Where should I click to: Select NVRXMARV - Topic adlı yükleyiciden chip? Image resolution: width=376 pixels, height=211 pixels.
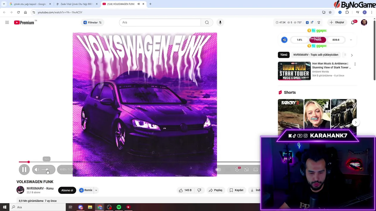point(316,55)
